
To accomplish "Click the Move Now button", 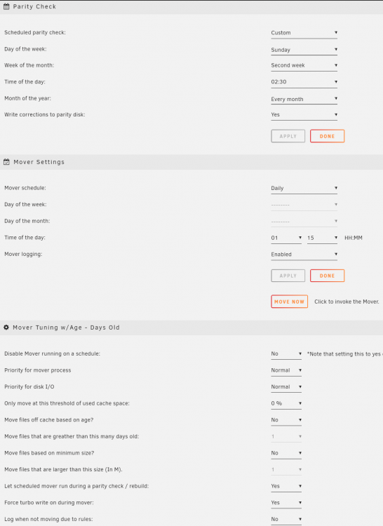I will pos(290,302).
